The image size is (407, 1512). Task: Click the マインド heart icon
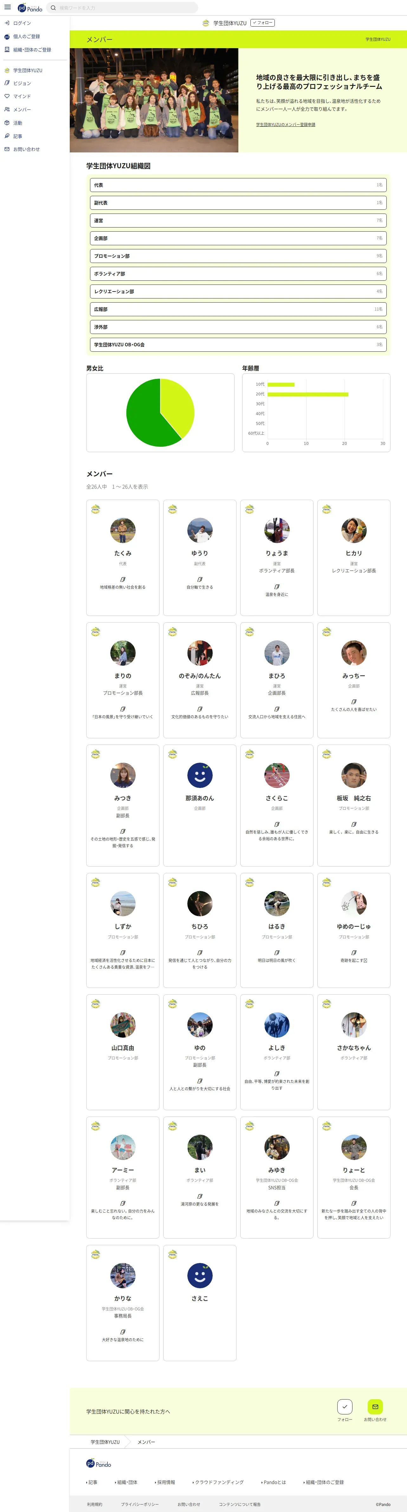coord(7,96)
